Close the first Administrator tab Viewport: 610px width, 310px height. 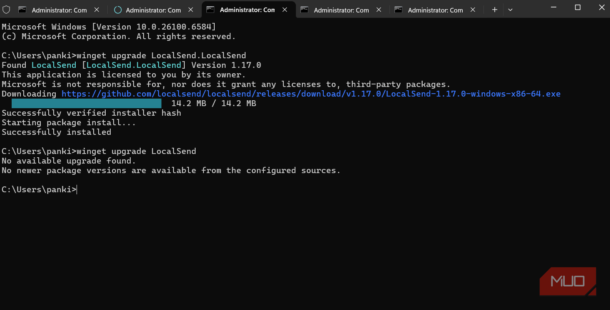click(97, 10)
